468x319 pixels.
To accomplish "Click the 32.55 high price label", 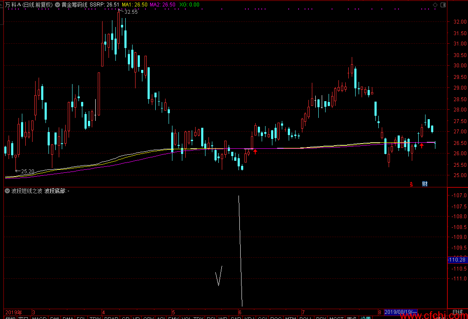I will (x=131, y=12).
